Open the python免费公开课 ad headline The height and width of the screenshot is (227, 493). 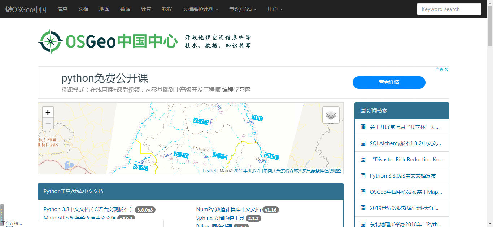click(x=105, y=78)
